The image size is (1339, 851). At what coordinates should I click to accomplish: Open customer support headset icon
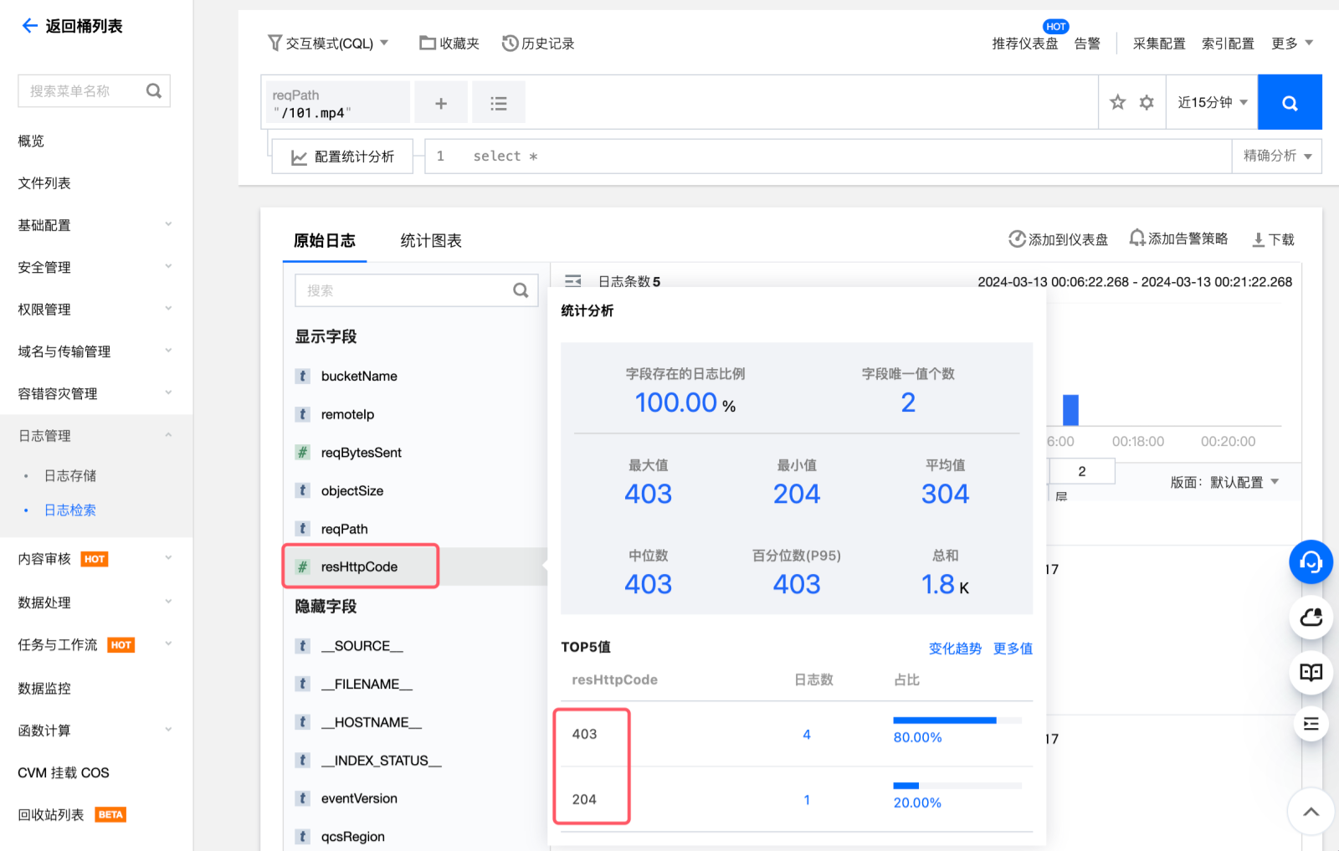[x=1311, y=562]
